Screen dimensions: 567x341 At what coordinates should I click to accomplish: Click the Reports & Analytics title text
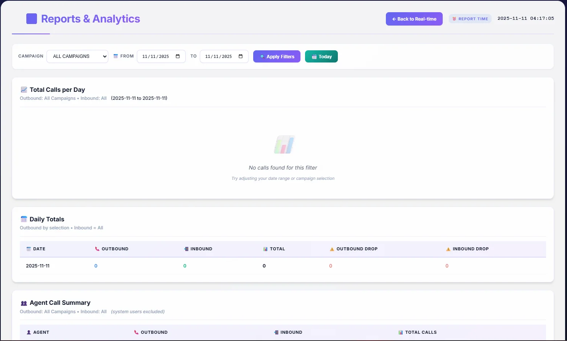point(90,19)
